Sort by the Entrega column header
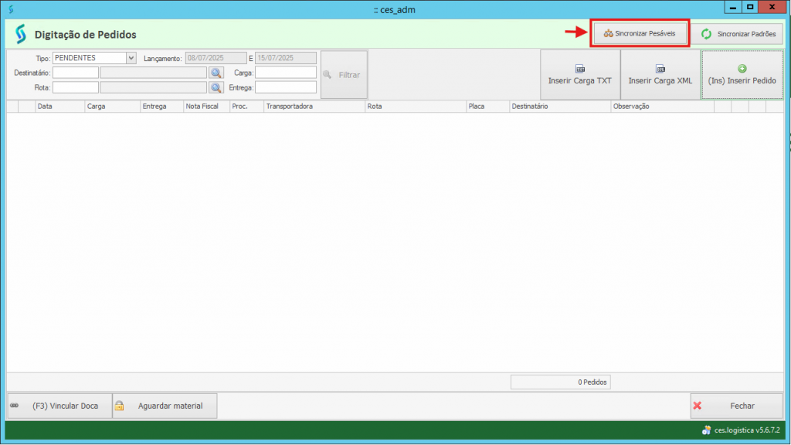791x445 pixels. (162, 107)
